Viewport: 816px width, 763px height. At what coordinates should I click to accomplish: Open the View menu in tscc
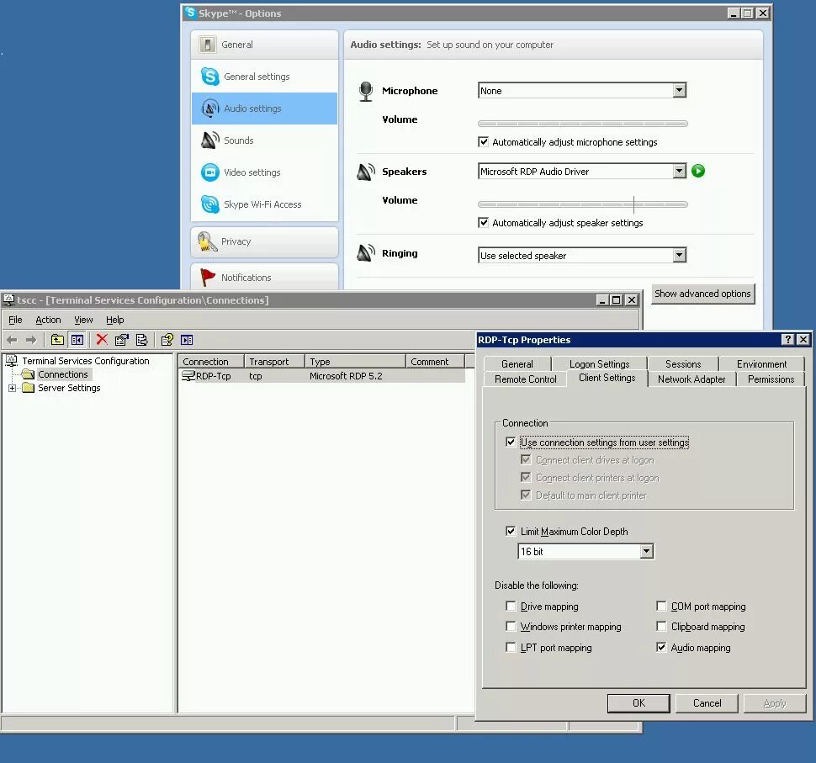click(x=83, y=320)
